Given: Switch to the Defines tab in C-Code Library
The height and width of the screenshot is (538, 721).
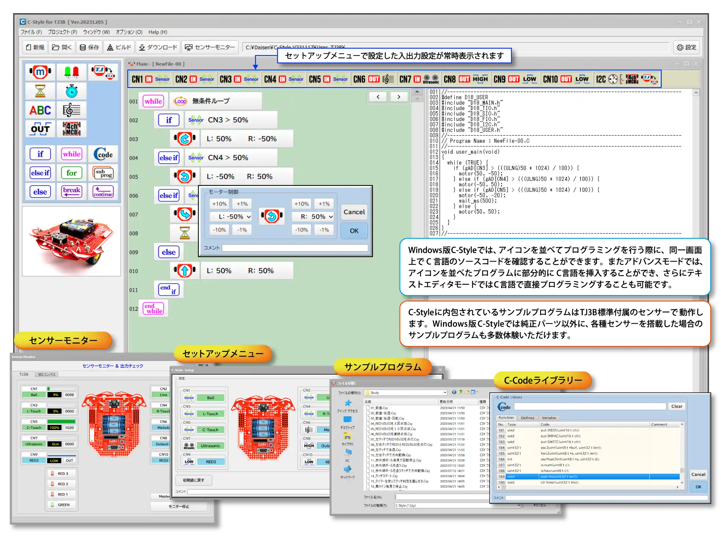Looking at the screenshot, I should (x=527, y=418).
